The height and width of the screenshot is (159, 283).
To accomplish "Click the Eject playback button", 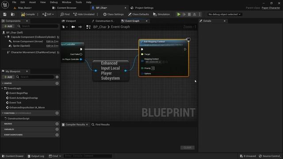I will point(195,14).
